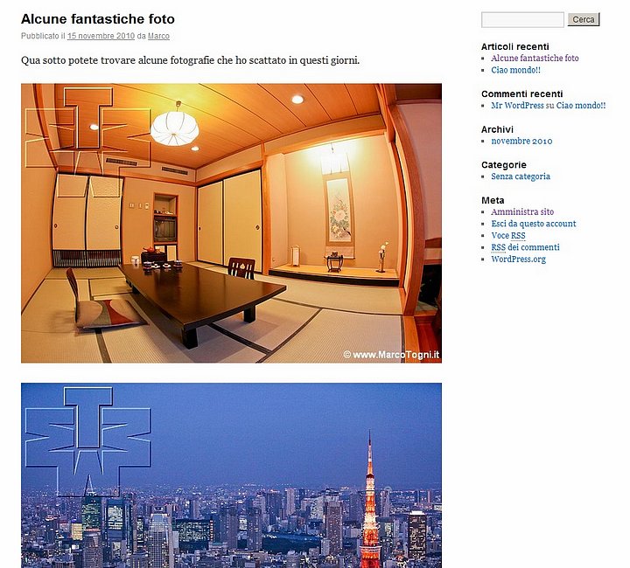This screenshot has height=568, width=630.
Task: Open the Senza categoria category
Action: click(x=521, y=177)
